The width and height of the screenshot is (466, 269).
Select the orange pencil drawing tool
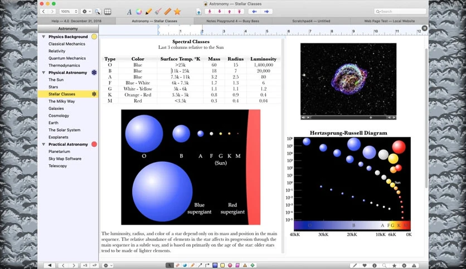[x=192, y=266]
